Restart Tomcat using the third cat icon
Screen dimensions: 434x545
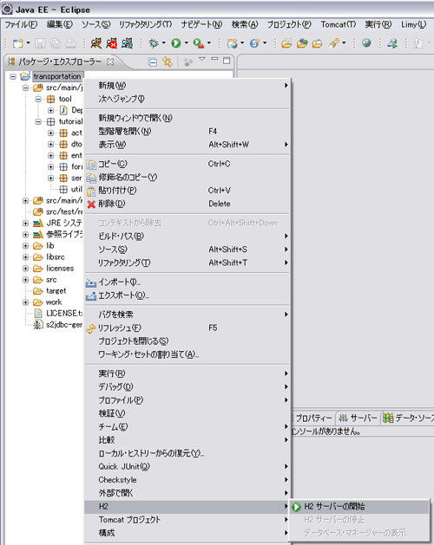127,43
